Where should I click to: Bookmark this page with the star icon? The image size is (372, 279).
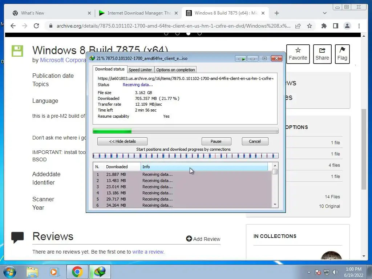pos(310,26)
